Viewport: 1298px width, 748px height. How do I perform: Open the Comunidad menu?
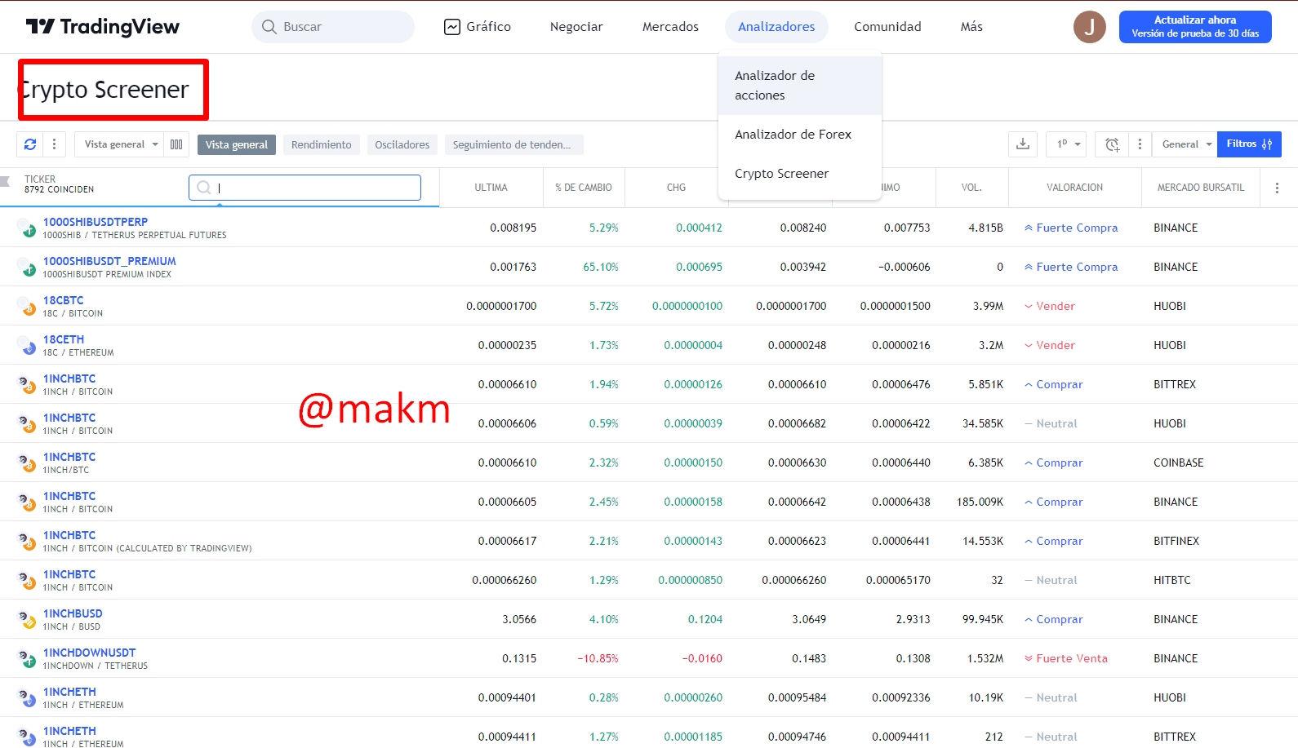pyautogui.click(x=887, y=27)
